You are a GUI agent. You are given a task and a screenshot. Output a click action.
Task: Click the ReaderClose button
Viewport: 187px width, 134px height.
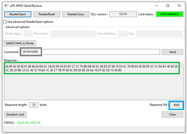(76, 14)
